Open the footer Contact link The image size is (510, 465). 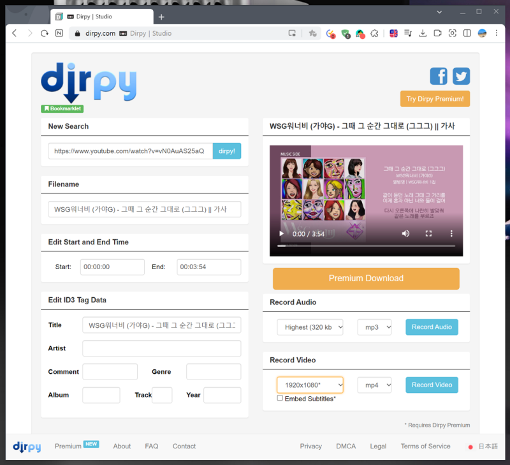click(184, 446)
